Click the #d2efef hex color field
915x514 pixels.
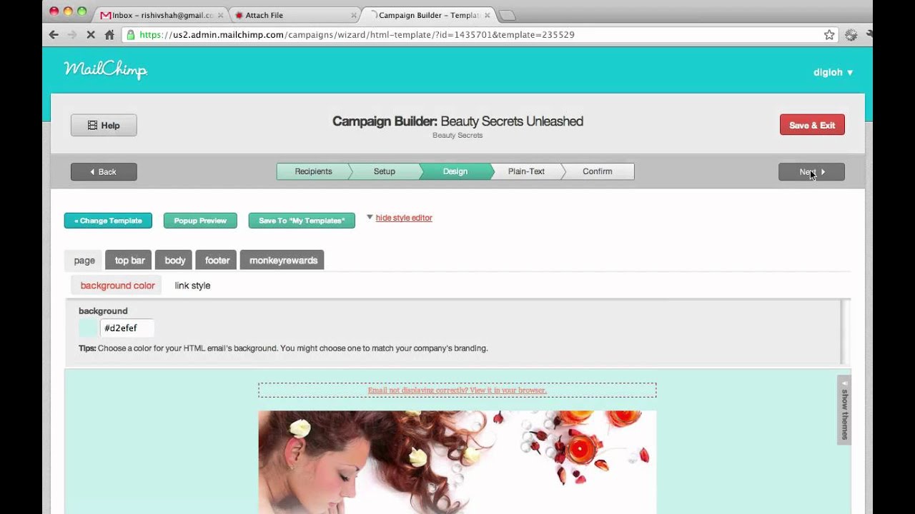[x=127, y=328]
